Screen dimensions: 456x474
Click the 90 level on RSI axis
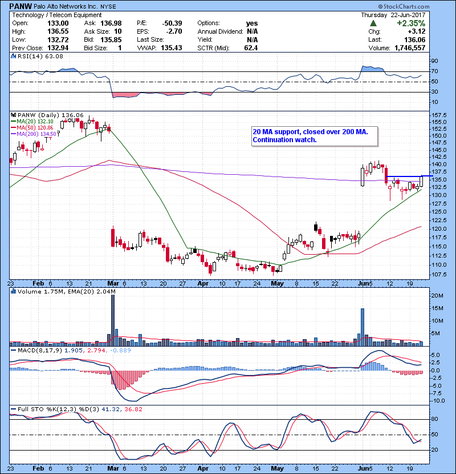coord(434,61)
